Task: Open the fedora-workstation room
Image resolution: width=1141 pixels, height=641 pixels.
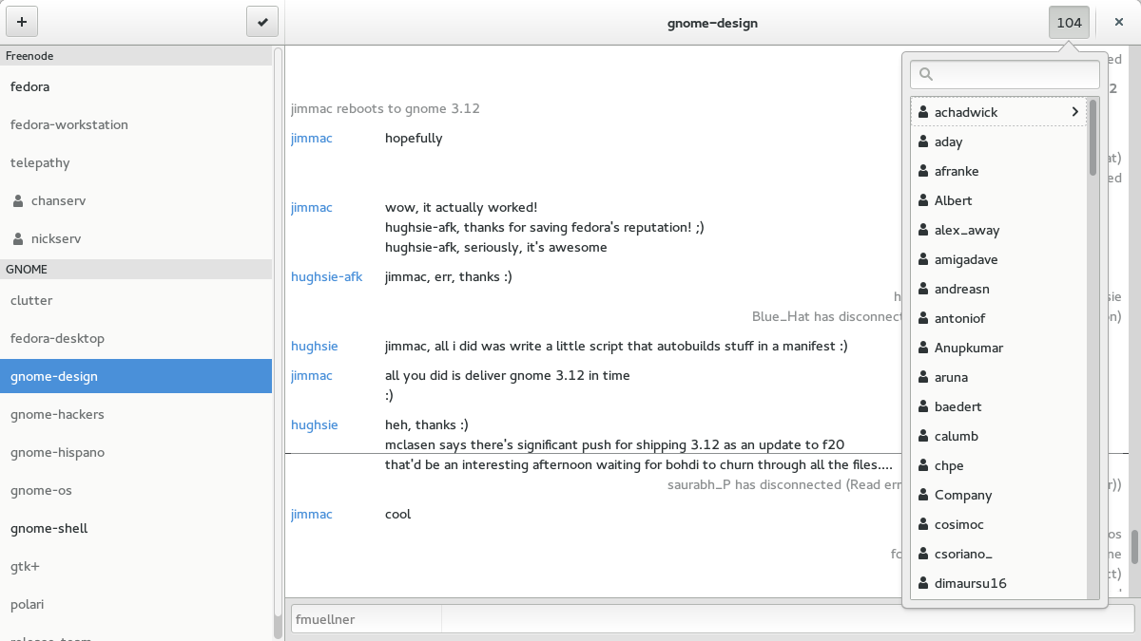Action: pos(136,124)
